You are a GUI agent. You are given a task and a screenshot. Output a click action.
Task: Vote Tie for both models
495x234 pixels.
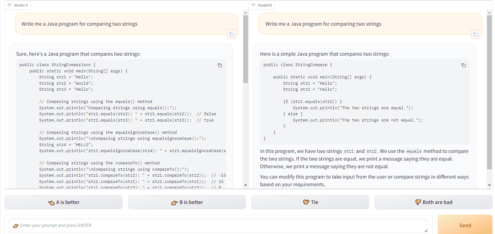point(310,202)
